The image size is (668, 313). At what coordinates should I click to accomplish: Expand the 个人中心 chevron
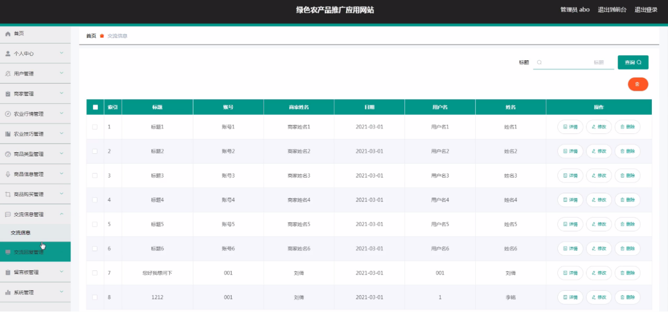[x=61, y=53]
